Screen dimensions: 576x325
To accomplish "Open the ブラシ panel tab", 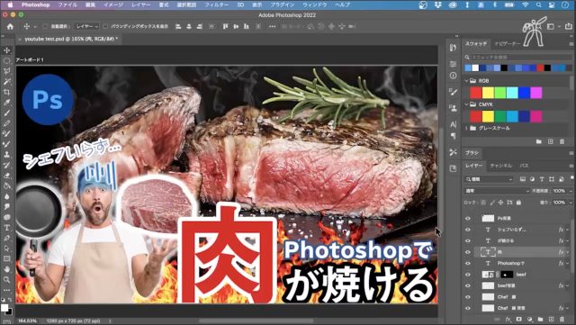I will (472, 152).
